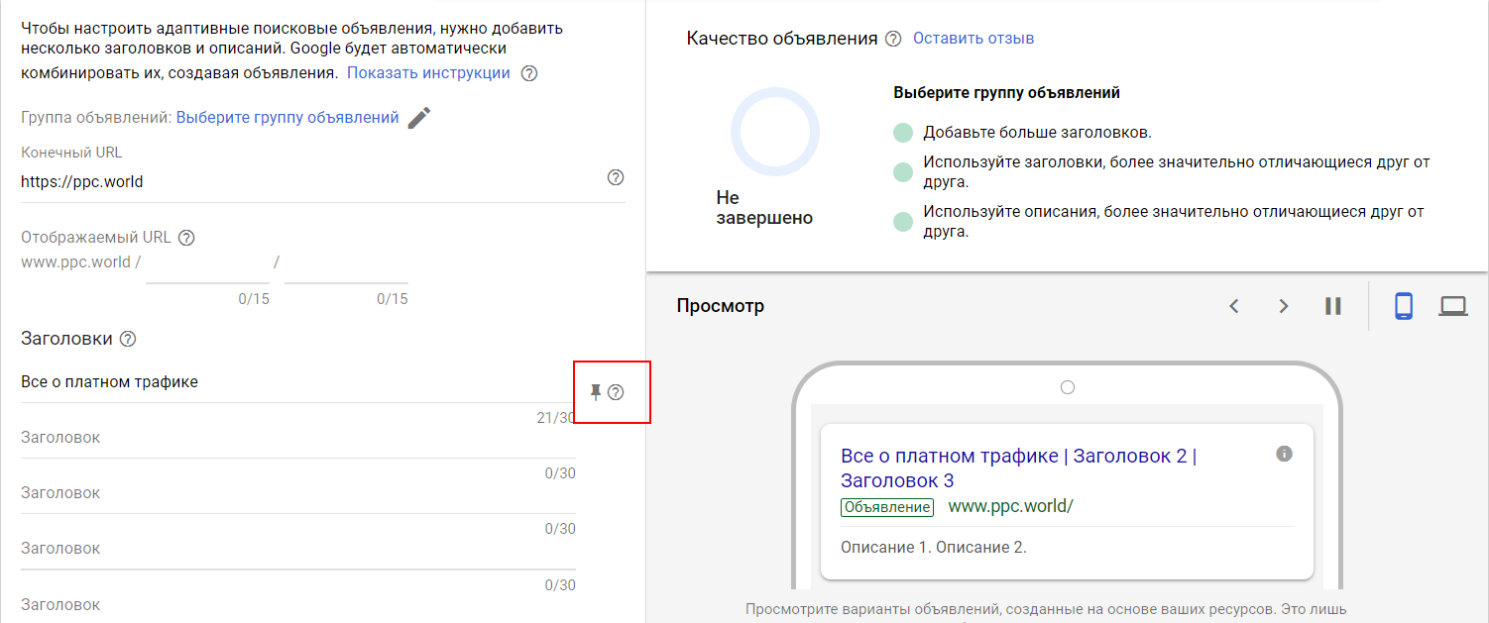1489x623 pixels.
Task: Pause the ad preview rotation
Action: tap(1332, 306)
